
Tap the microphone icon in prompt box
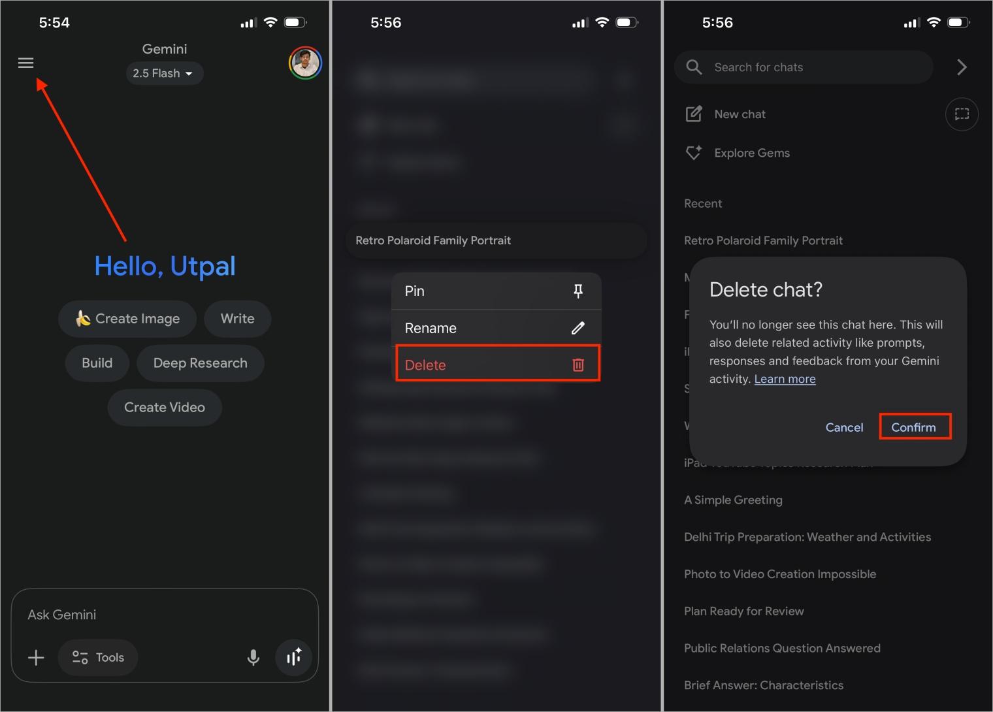[253, 657]
